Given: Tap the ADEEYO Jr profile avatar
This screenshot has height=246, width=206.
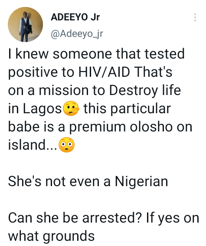Looking at the screenshot, I should point(25,24).
